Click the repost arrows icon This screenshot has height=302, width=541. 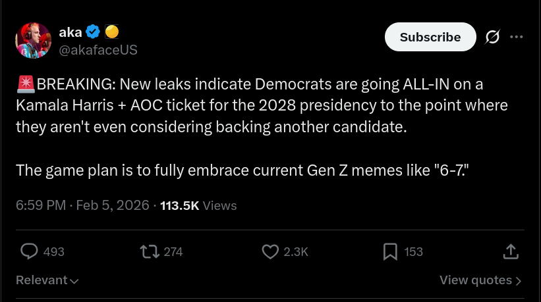[x=149, y=251]
